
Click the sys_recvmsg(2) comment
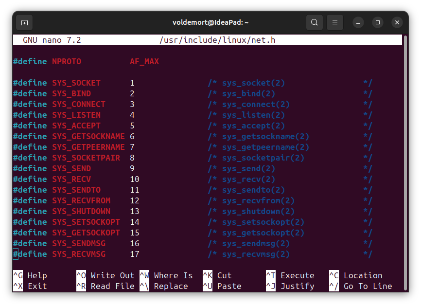click(x=256, y=254)
